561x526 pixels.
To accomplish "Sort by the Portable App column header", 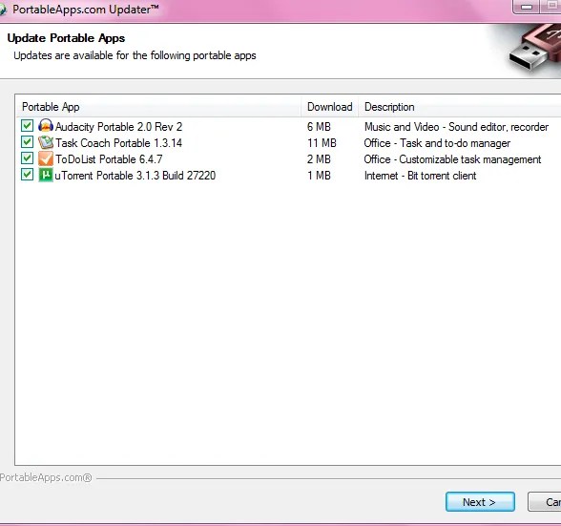I will coord(158,107).
